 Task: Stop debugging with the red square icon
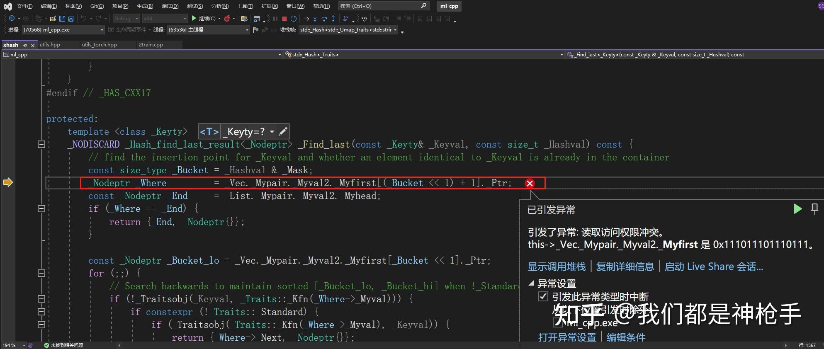(x=284, y=19)
